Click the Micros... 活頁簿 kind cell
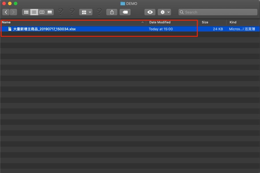The width and height of the screenshot is (260, 173). [x=242, y=29]
